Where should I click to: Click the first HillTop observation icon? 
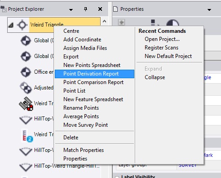pos(26,120)
